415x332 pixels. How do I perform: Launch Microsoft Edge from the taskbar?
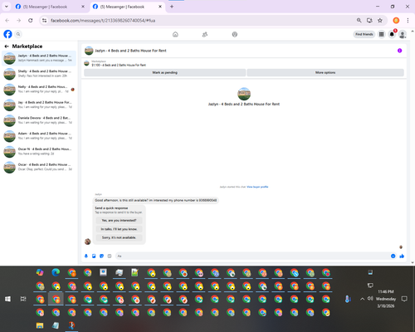(56, 272)
